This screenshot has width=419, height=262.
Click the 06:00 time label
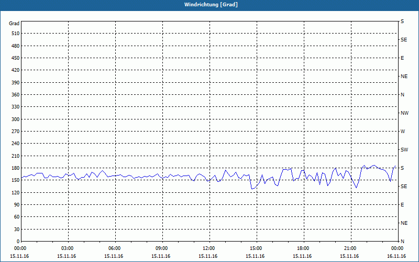pos(115,248)
